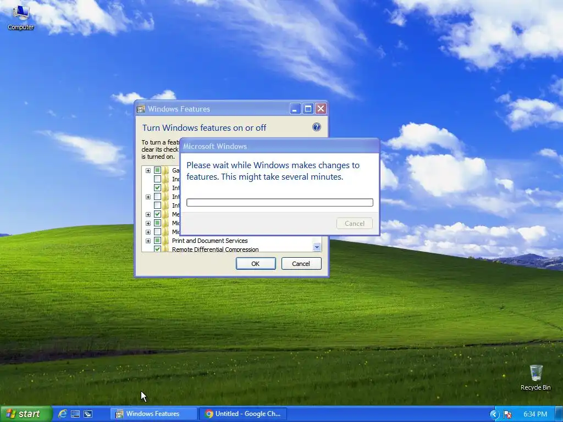Click 'Turn Windows features on or off' heading
This screenshot has width=563, height=422.
pyautogui.click(x=204, y=127)
